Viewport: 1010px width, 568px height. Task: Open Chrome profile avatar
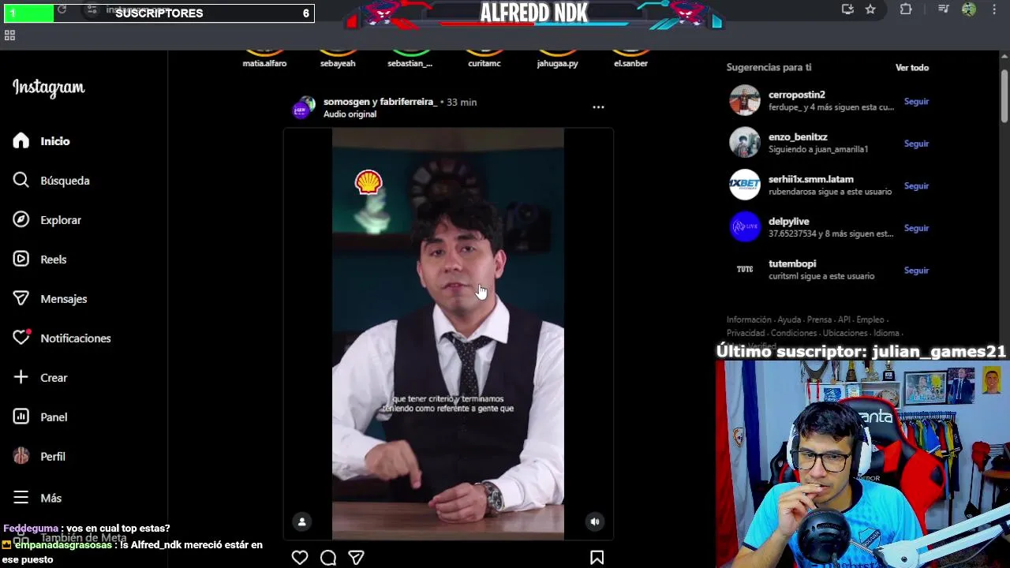pyautogui.click(x=969, y=9)
